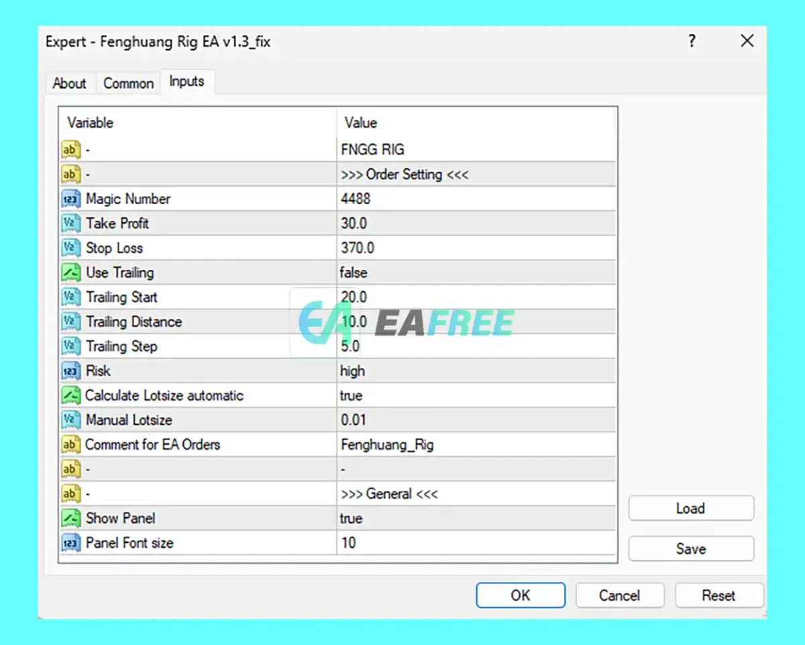This screenshot has height=645, width=805.
Task: Toggle Use Trailing value false
Action: click(x=476, y=272)
